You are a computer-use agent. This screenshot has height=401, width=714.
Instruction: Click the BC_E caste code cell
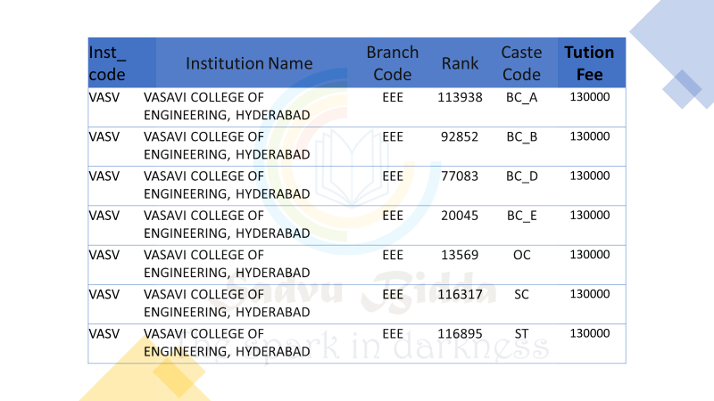pos(522,216)
